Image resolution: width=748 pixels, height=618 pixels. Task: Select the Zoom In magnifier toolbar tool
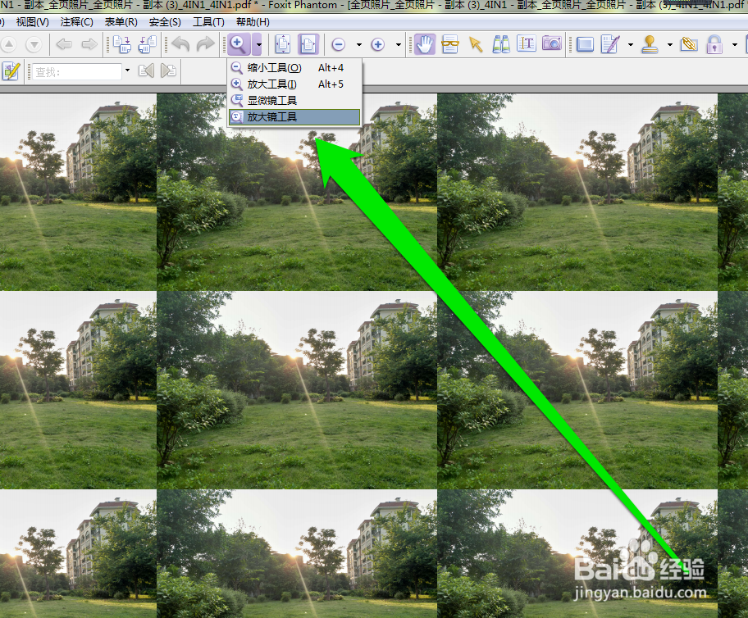[x=239, y=44]
